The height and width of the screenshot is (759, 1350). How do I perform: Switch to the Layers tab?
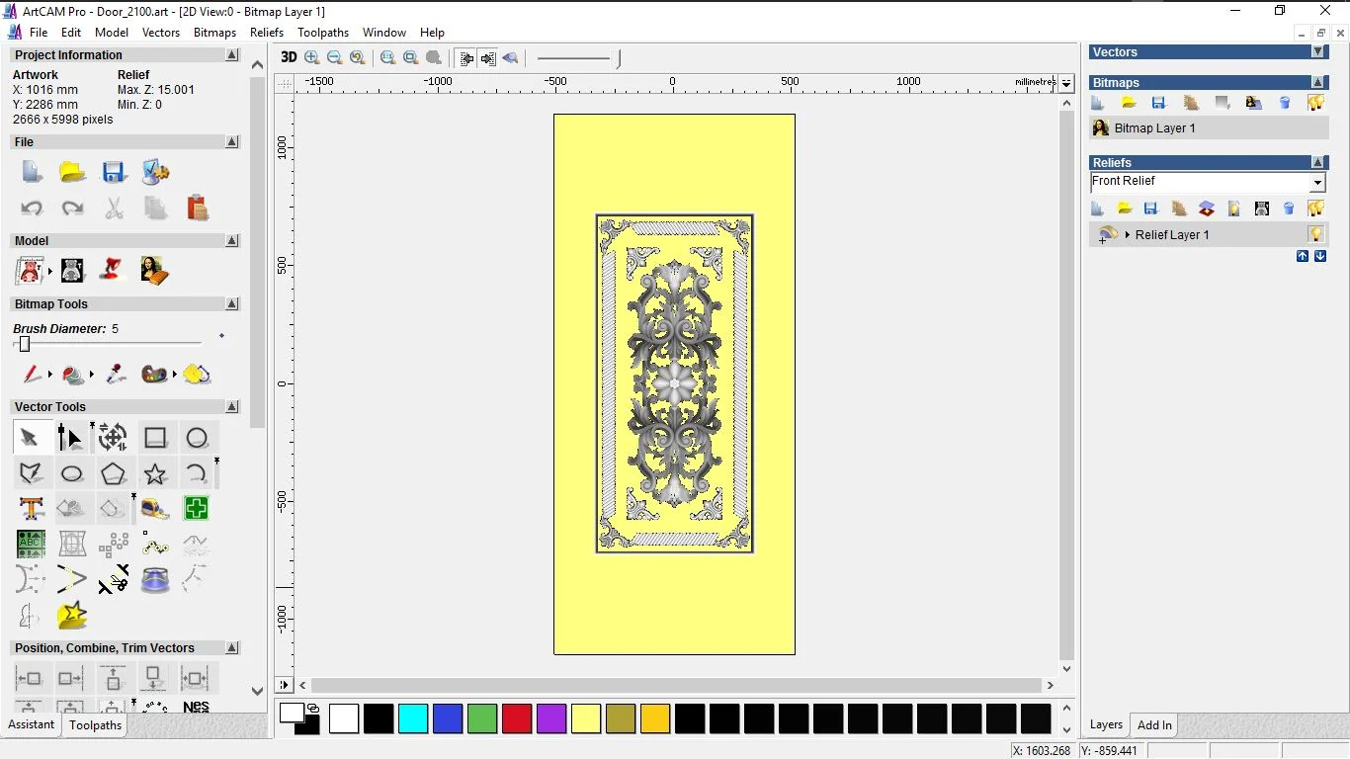point(1106,724)
